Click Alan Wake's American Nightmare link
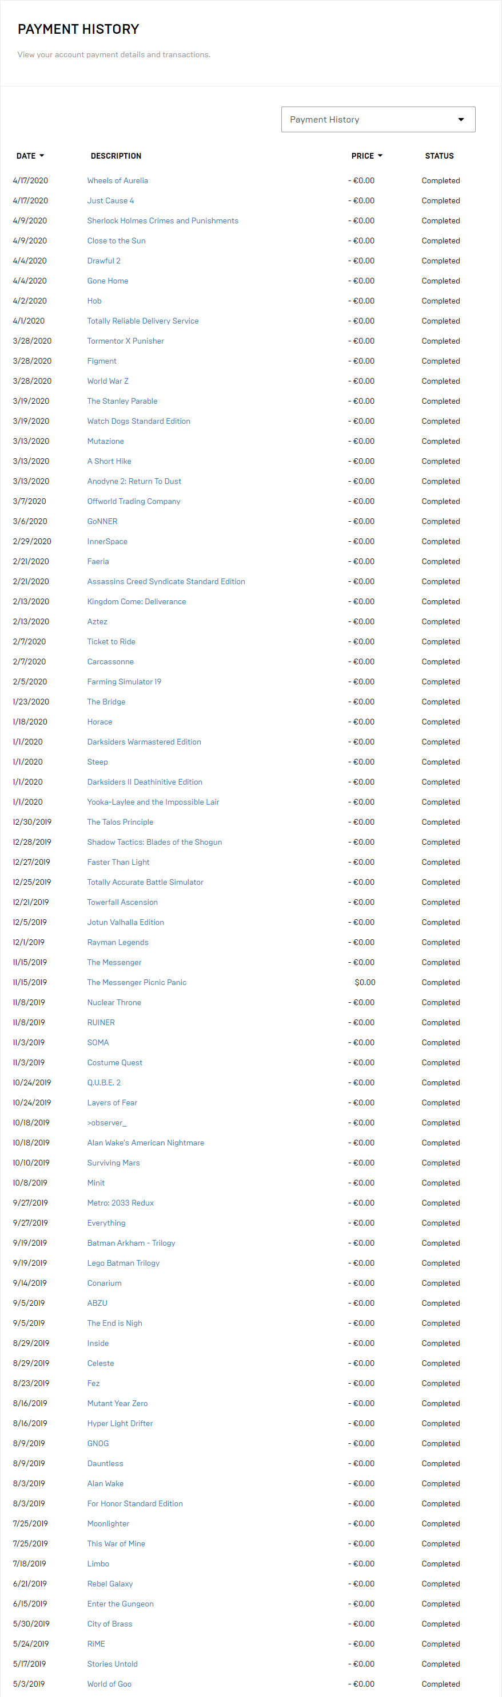The image size is (502, 1697). pos(145,1143)
